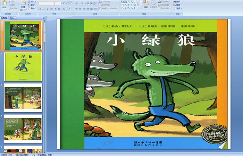
Task: Click the Shape Effects command
Action: click(164, 8)
